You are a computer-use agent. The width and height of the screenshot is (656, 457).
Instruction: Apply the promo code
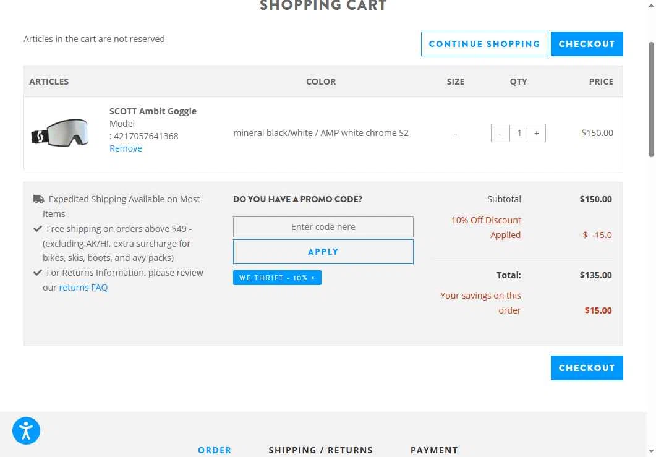(323, 252)
